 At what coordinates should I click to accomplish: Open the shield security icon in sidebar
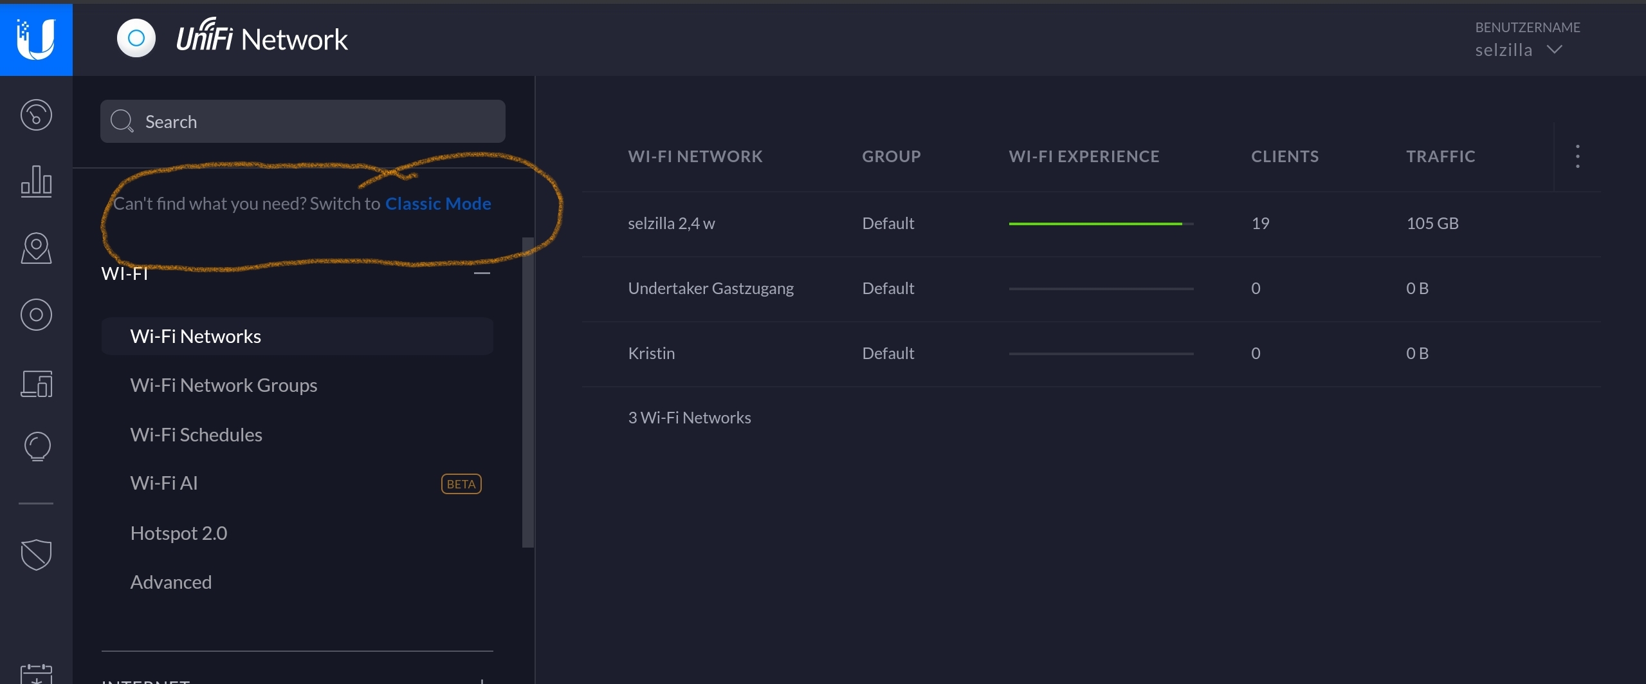(x=36, y=554)
